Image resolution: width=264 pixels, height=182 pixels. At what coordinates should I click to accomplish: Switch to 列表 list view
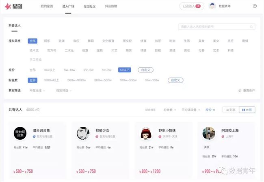coord(230,110)
